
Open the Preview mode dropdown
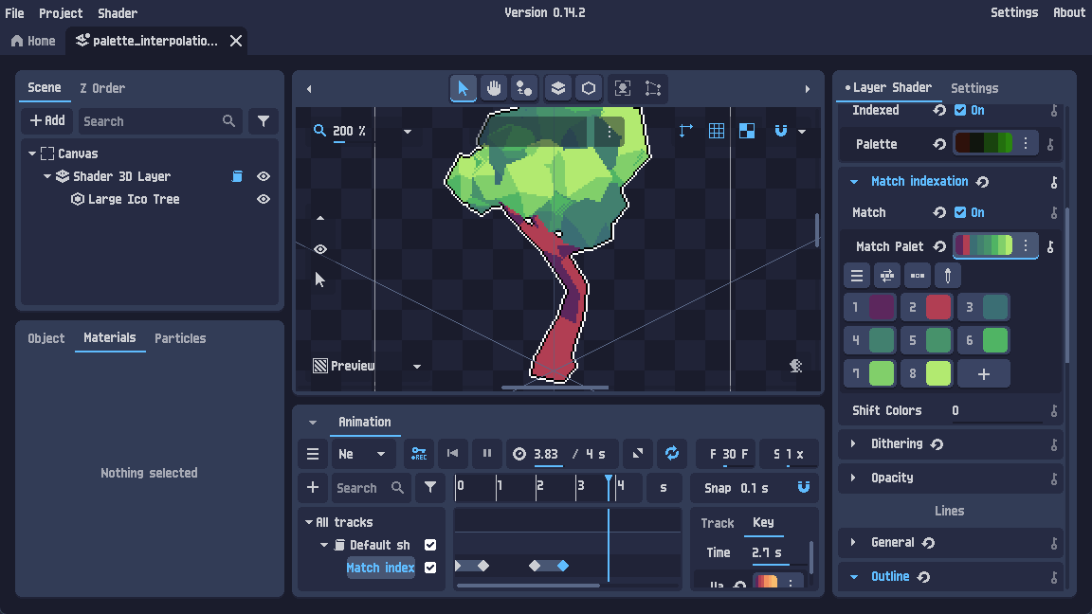coord(417,366)
